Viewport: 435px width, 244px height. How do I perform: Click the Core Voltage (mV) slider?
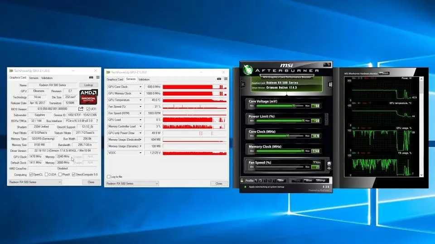[280, 106]
